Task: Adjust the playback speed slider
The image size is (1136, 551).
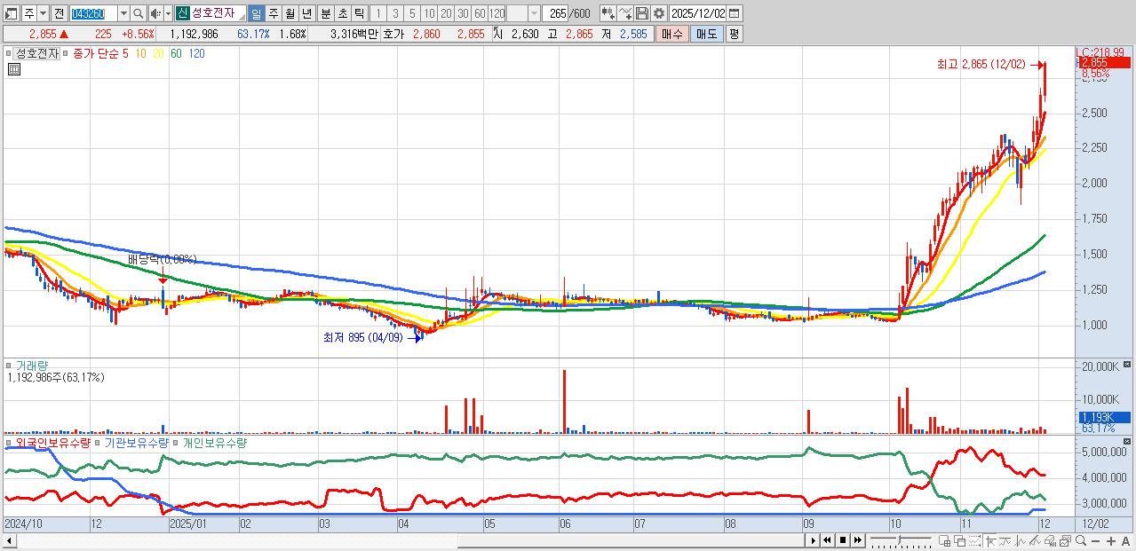Action: coord(901,540)
